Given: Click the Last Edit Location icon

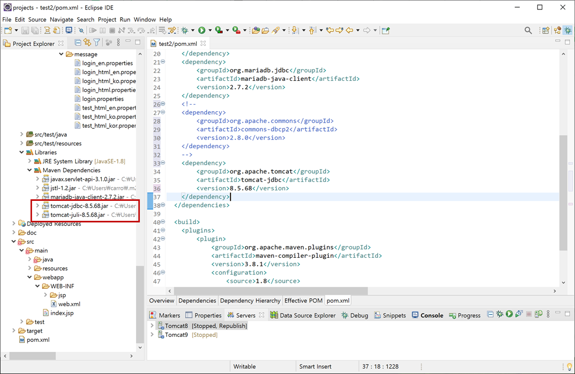Looking at the screenshot, I should point(330,30).
